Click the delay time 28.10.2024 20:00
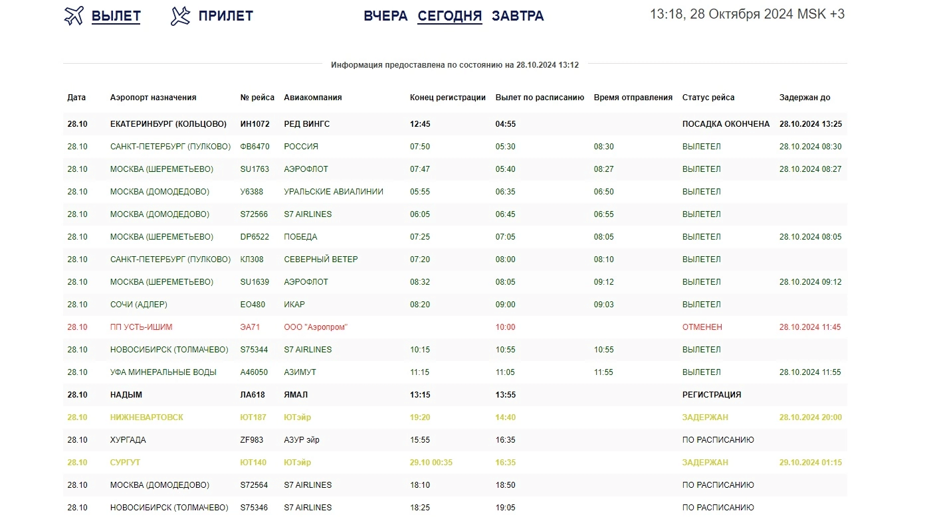The height and width of the screenshot is (517, 929). (x=811, y=417)
